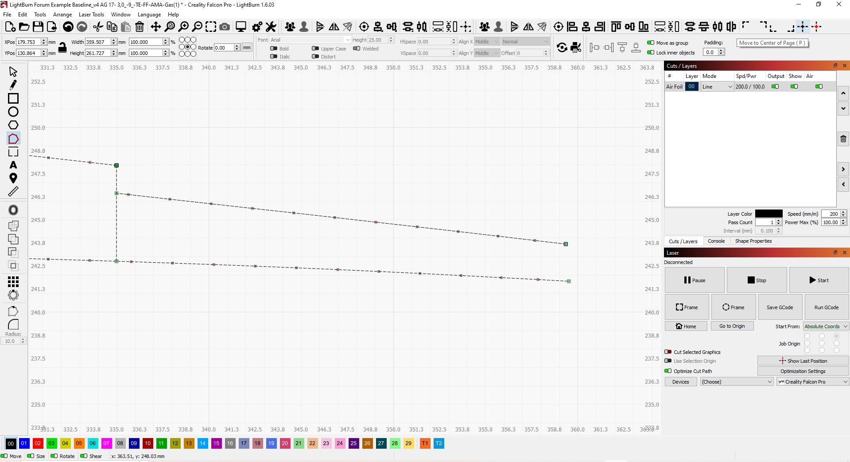Enable Cut Selected Graphics toggle
This screenshot has height=462, width=850.
click(668, 352)
